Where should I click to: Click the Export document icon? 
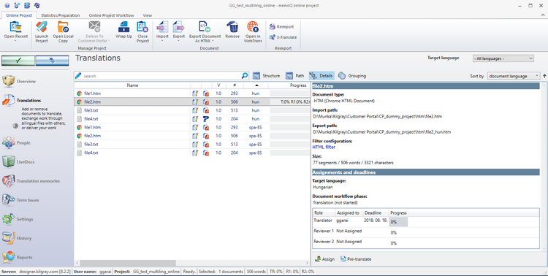[178, 27]
